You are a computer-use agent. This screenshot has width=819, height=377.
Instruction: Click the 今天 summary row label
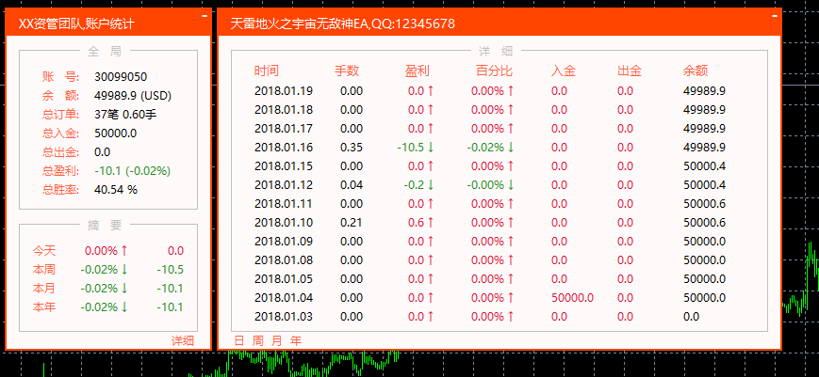point(44,251)
